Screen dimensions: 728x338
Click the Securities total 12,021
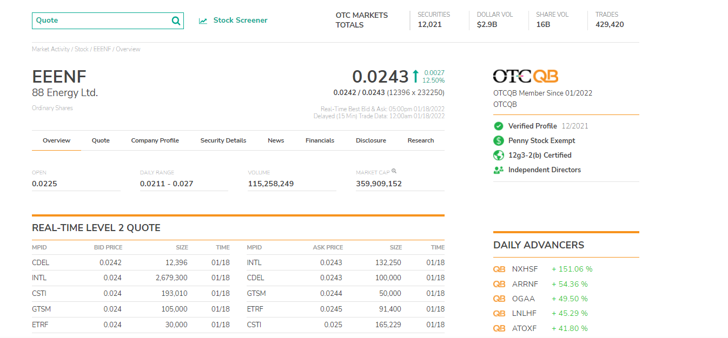tap(430, 24)
